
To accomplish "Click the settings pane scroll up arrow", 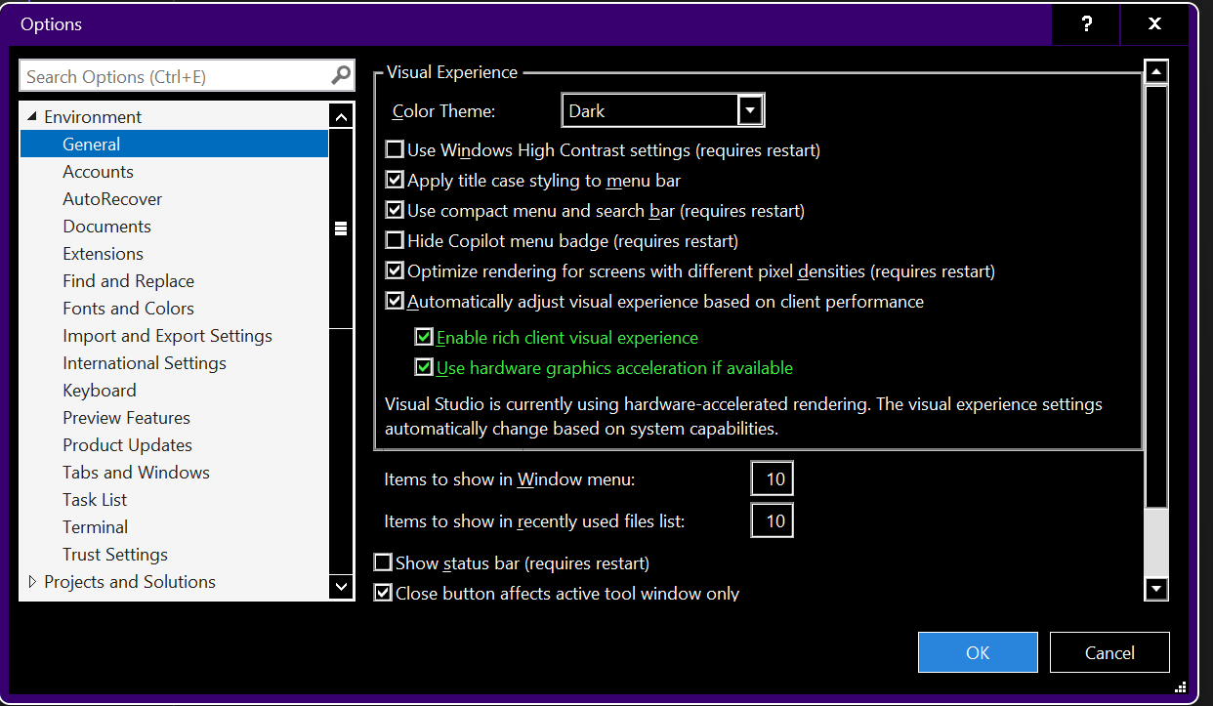I will pyautogui.click(x=1156, y=72).
